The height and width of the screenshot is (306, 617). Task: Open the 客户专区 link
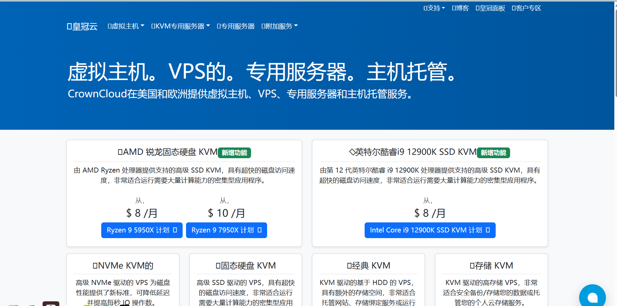(526, 8)
